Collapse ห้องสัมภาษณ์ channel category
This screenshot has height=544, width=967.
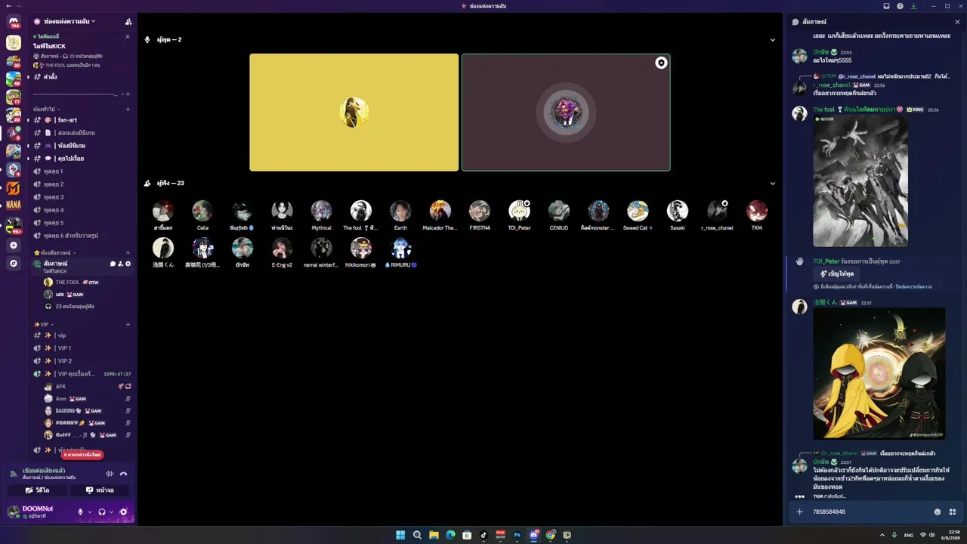tap(54, 252)
